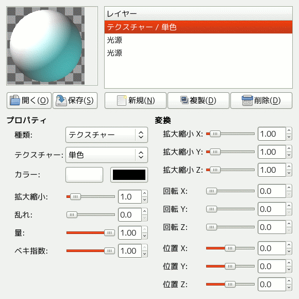Click the black color swatch
Image resolution: width=299 pixels, height=299 pixels.
coord(129,175)
